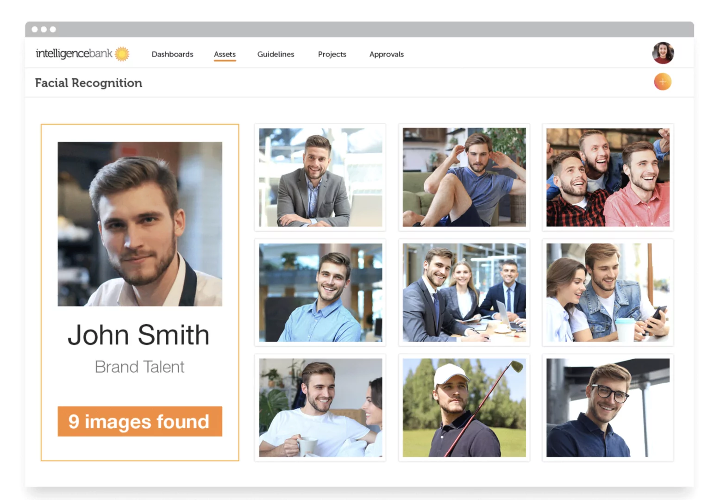Open photo of man sitting on couch
The image size is (714, 500).
point(464,177)
